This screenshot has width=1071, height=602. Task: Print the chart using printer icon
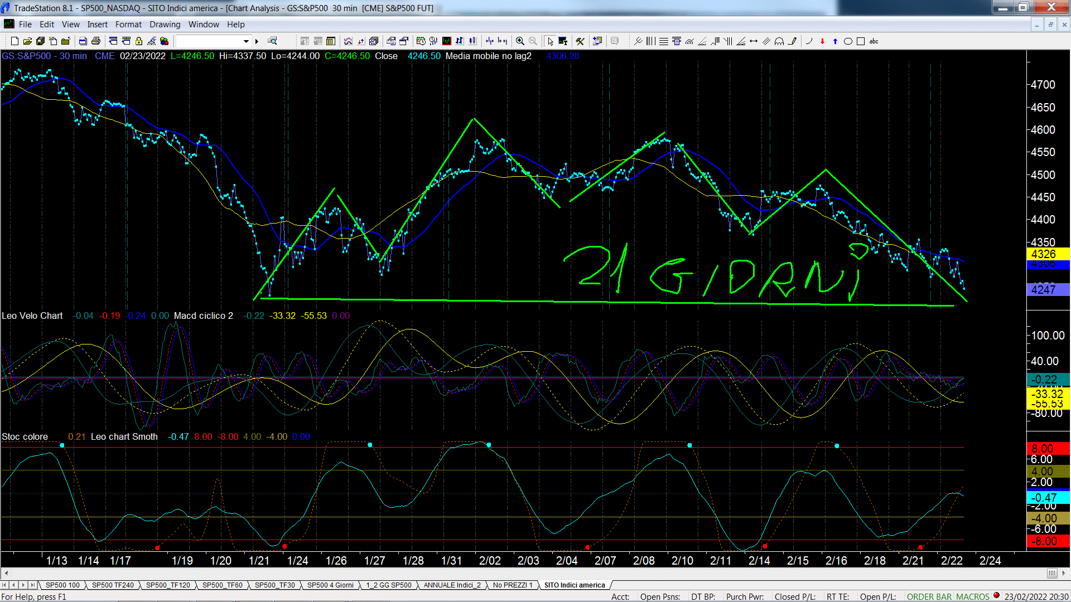(96, 41)
